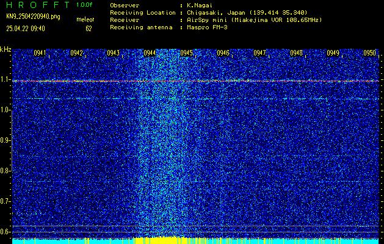Click the 0949 time marker
Screen dimensions: 384x244
click(x=333, y=53)
